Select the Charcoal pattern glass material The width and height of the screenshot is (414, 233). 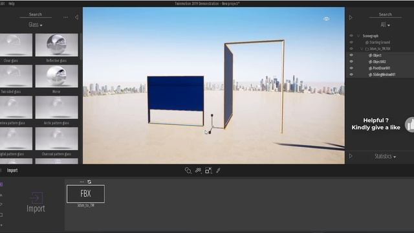(x=56, y=139)
